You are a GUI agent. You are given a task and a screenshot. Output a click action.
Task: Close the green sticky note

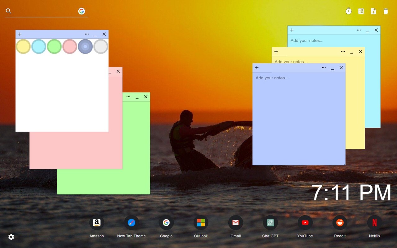pos(146,97)
